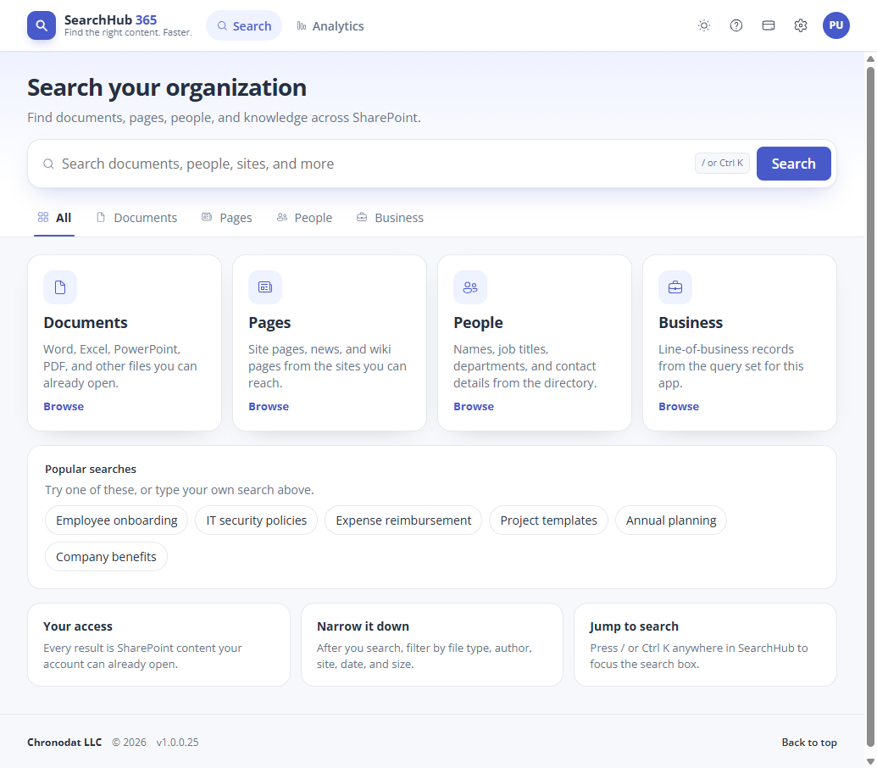Image resolution: width=877 pixels, height=768 pixels.
Task: Open the billing card icon in header
Action: pyautogui.click(x=769, y=25)
